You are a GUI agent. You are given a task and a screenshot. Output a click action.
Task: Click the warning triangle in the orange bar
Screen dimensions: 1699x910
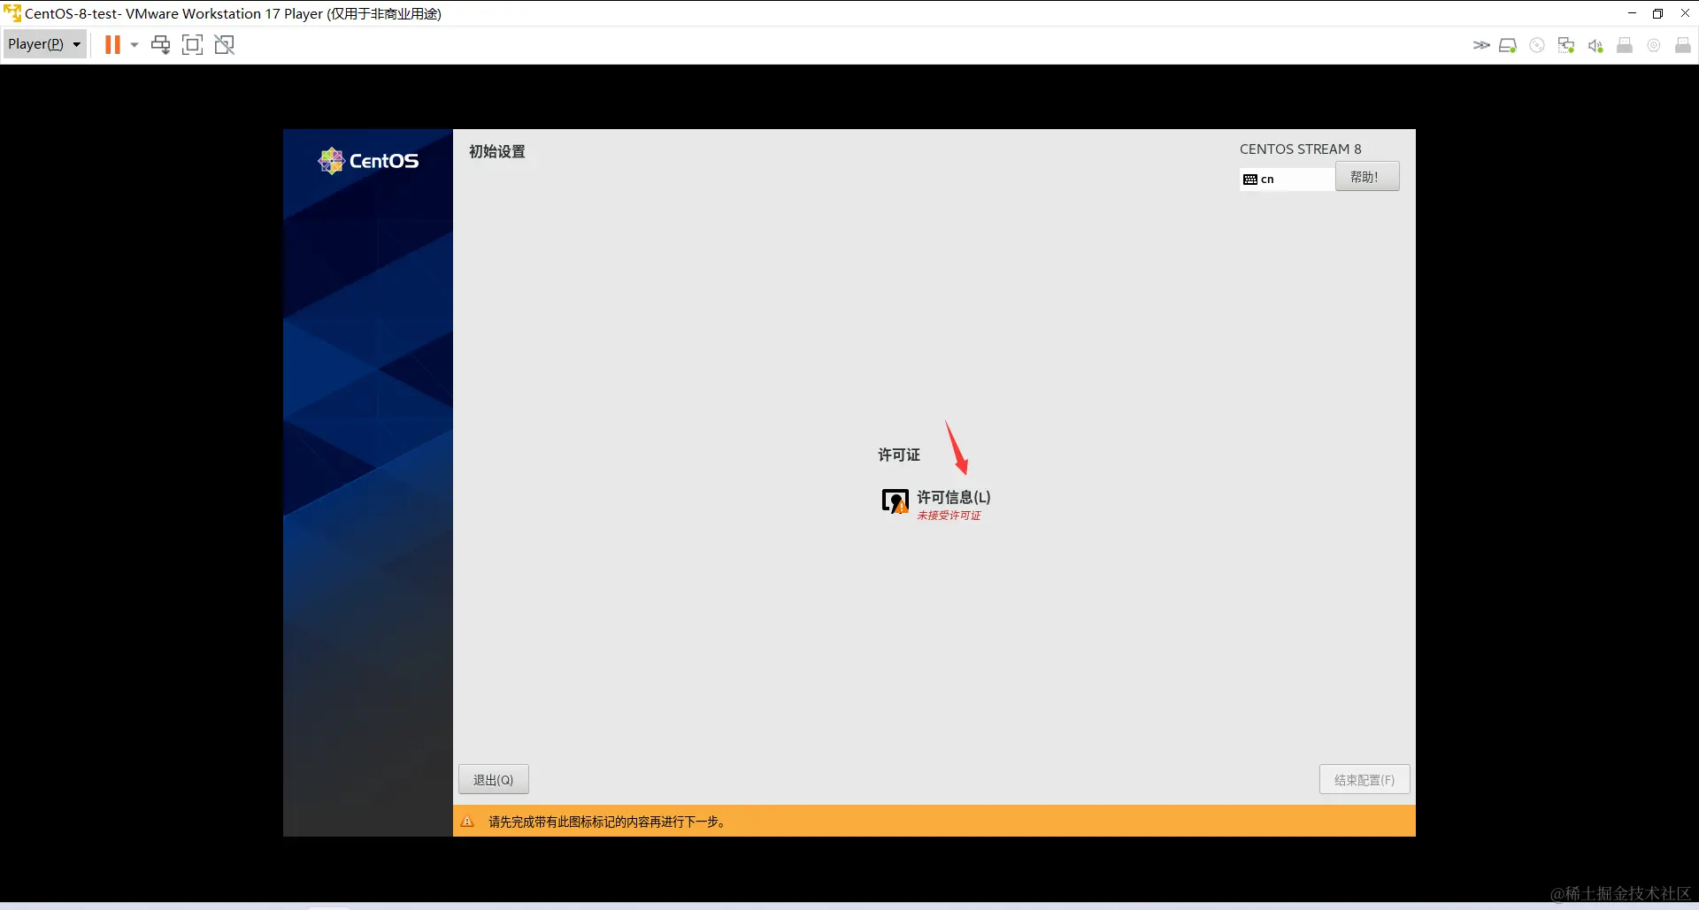pos(467,822)
